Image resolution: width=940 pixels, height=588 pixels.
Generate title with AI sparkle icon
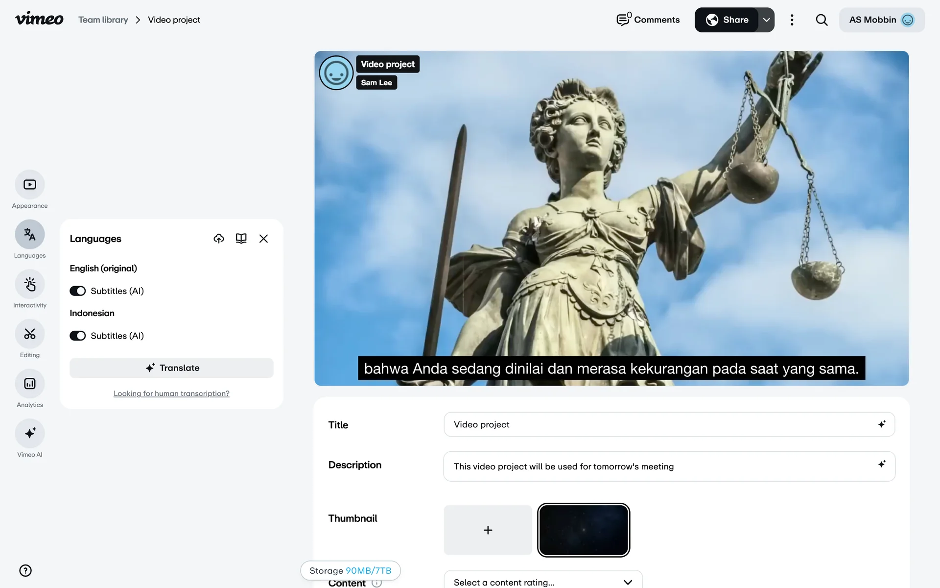[x=881, y=424]
